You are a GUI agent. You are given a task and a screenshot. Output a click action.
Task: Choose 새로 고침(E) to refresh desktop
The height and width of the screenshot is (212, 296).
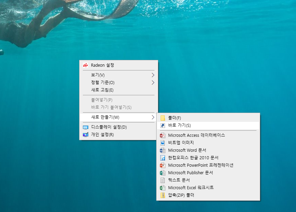(x=119, y=90)
